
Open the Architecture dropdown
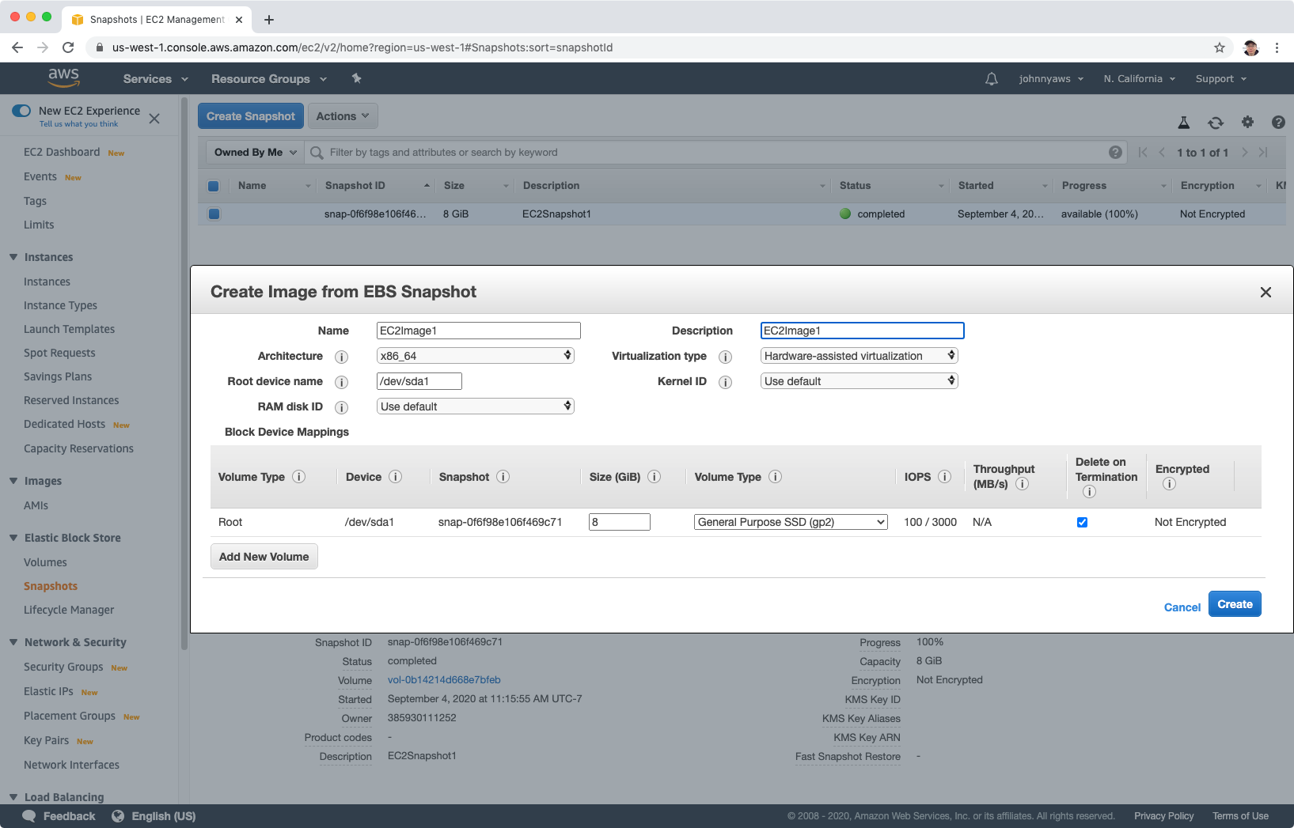tap(475, 356)
